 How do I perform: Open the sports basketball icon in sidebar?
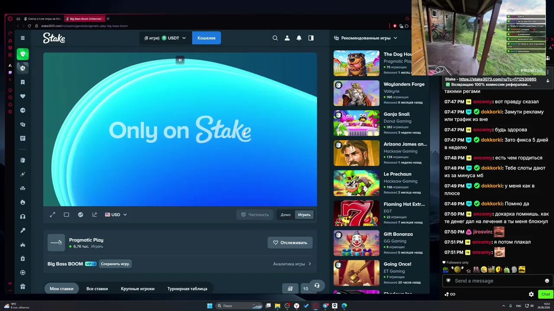pyautogui.click(x=23, y=68)
